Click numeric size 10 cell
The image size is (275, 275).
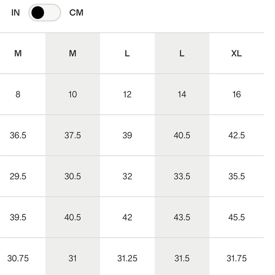tap(73, 94)
